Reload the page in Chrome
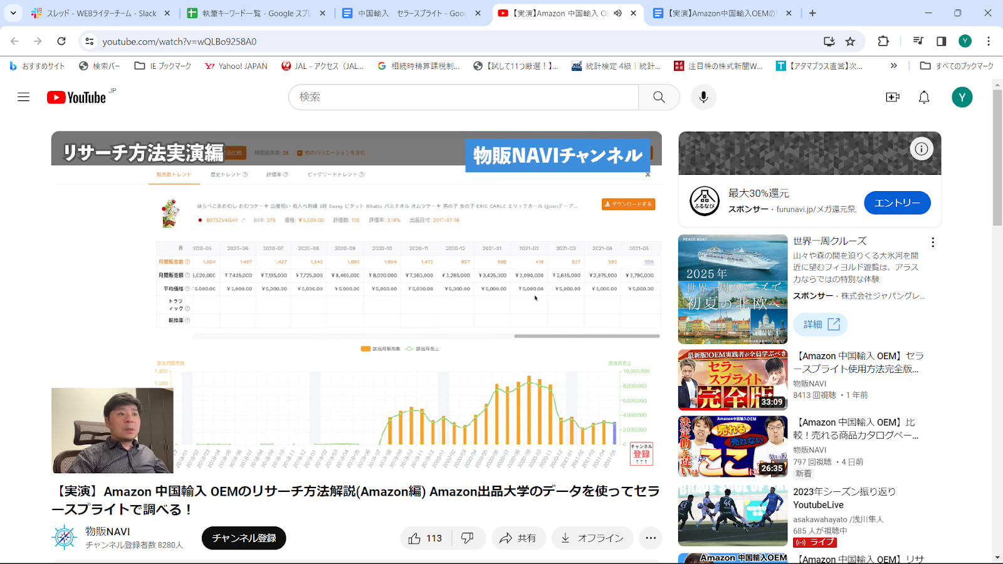This screenshot has width=1003, height=564. (61, 41)
